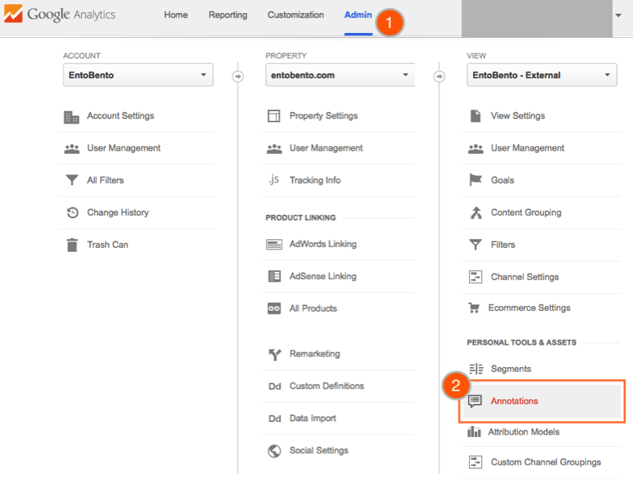The width and height of the screenshot is (634, 479).
Task: Open Property Settings link
Action: [323, 116]
